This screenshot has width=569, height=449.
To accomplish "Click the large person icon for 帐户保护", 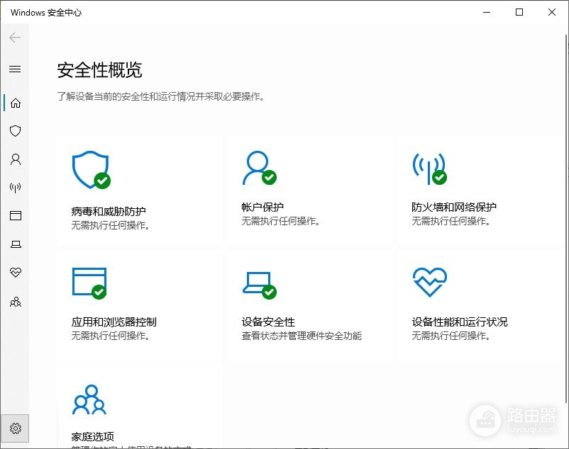I will tap(260, 168).
